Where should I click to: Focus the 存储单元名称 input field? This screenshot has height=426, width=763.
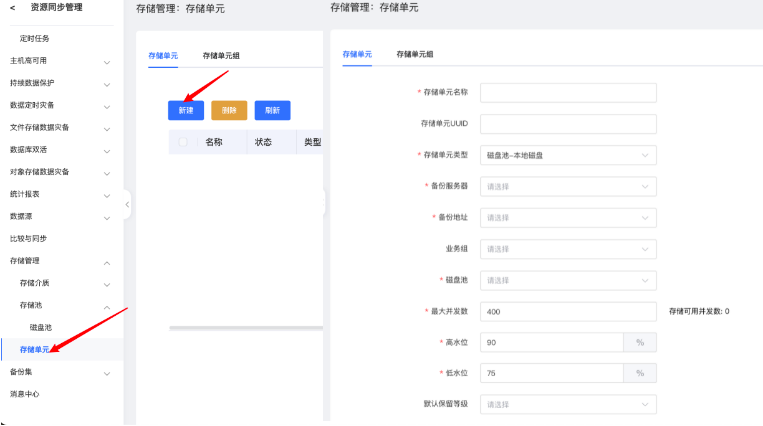click(568, 93)
